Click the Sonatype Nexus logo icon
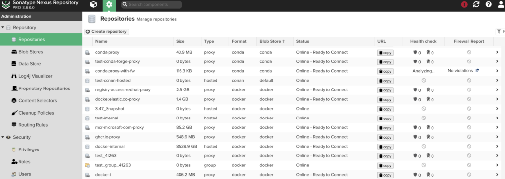The width and height of the screenshot is (505, 179). [x=6, y=5]
